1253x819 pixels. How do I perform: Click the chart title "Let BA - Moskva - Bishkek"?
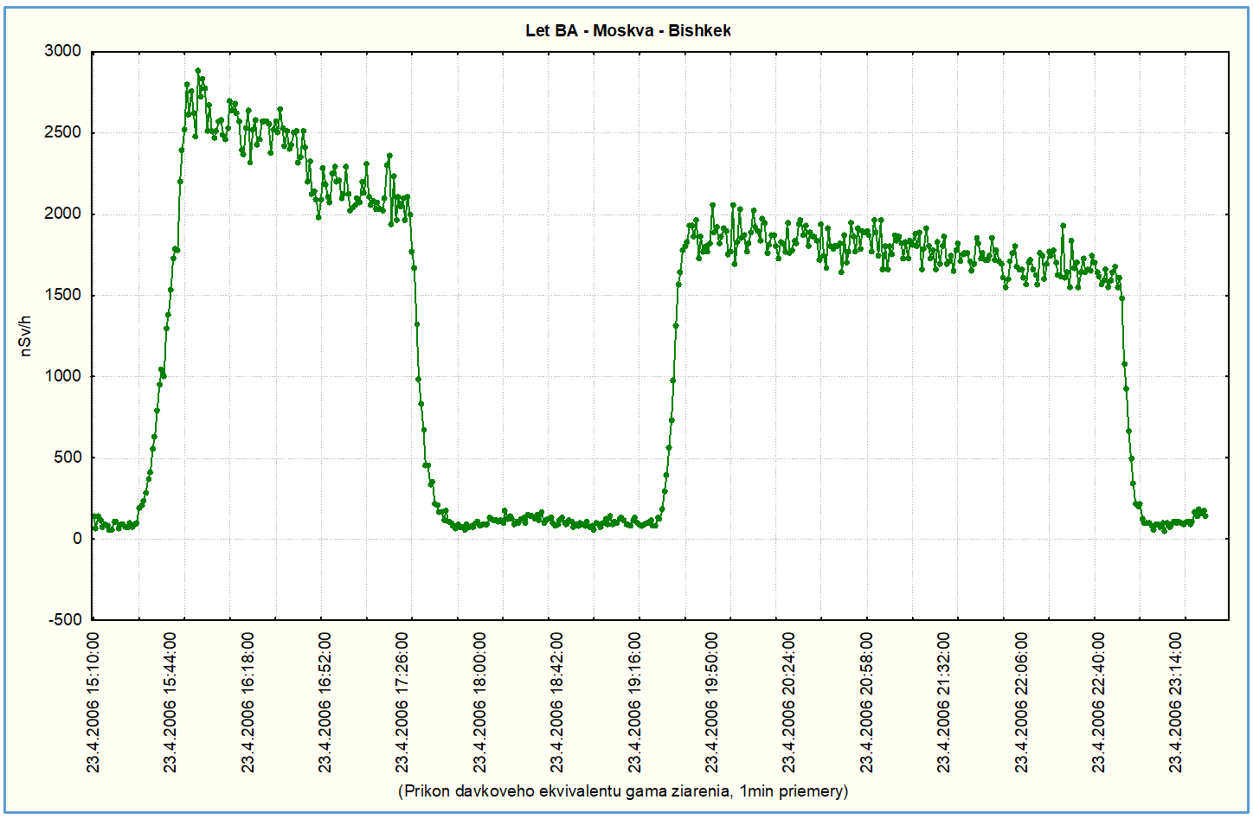[x=628, y=30]
